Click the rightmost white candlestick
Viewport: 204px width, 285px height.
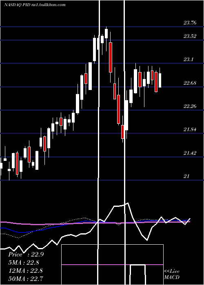click(x=160, y=80)
